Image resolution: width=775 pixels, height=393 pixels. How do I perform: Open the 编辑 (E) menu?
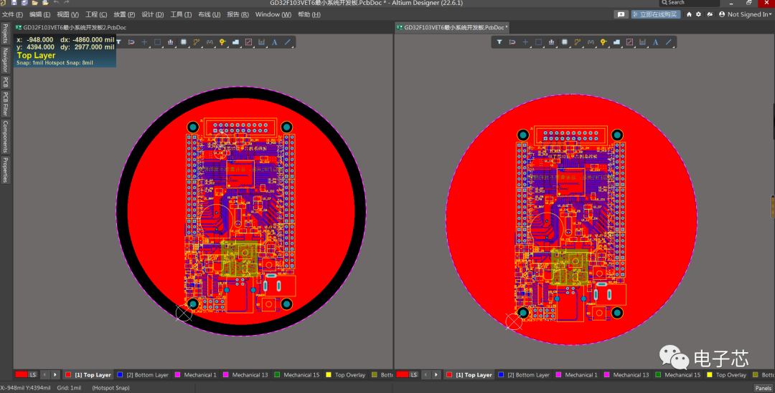(x=39, y=14)
